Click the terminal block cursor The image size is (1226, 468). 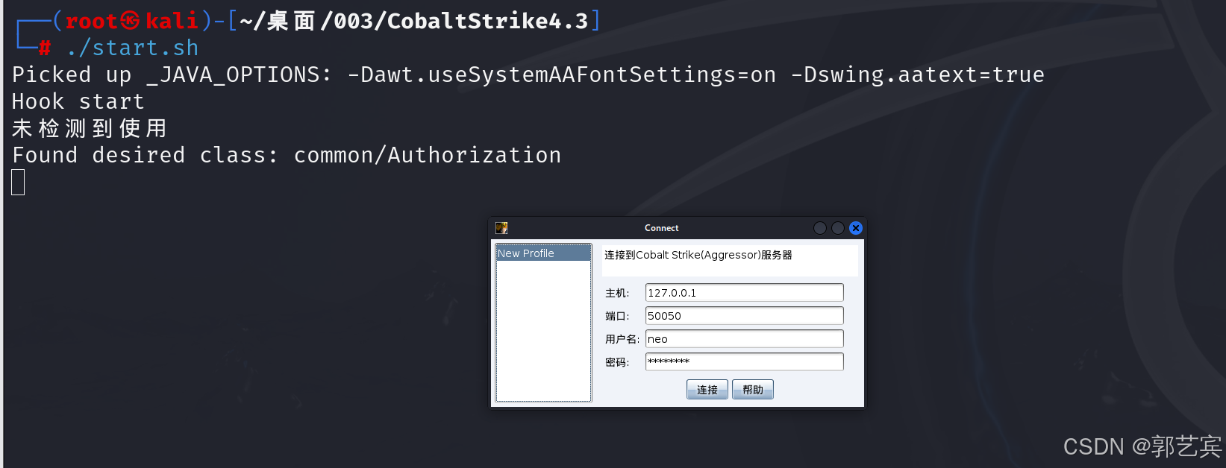pyautogui.click(x=19, y=182)
